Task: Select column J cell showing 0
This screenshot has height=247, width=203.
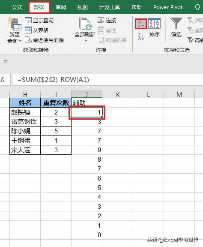Action: pyautogui.click(x=87, y=235)
